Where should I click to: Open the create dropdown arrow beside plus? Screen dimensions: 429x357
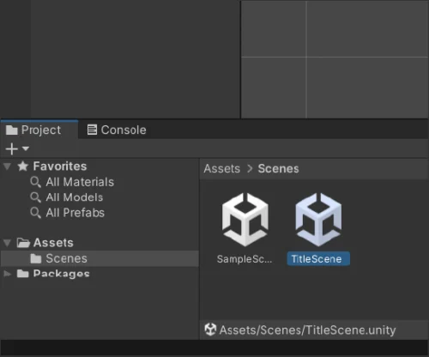click(26, 148)
